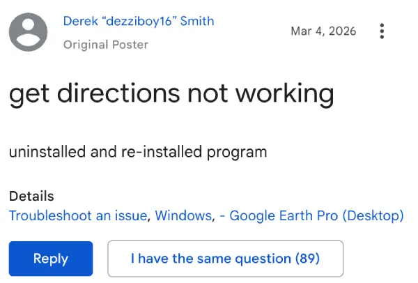The width and height of the screenshot is (418, 283).
Task: Click the "Original Poster" label
Action: [x=106, y=45]
